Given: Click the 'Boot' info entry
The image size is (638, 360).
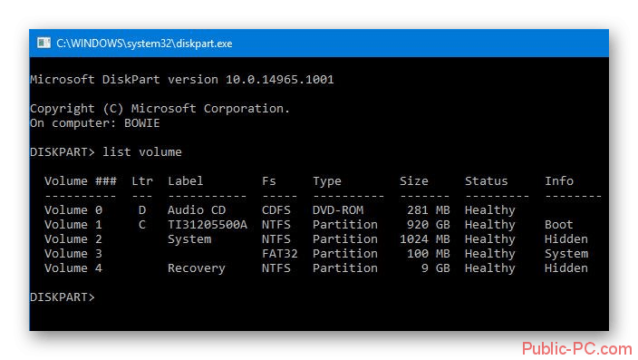Looking at the screenshot, I should 558,225.
